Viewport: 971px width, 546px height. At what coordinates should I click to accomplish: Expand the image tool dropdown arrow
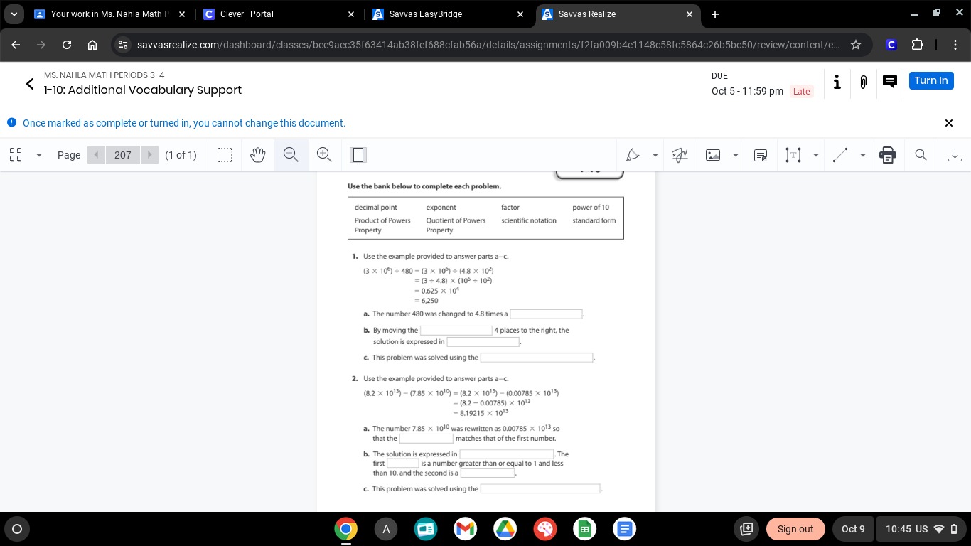tap(736, 154)
